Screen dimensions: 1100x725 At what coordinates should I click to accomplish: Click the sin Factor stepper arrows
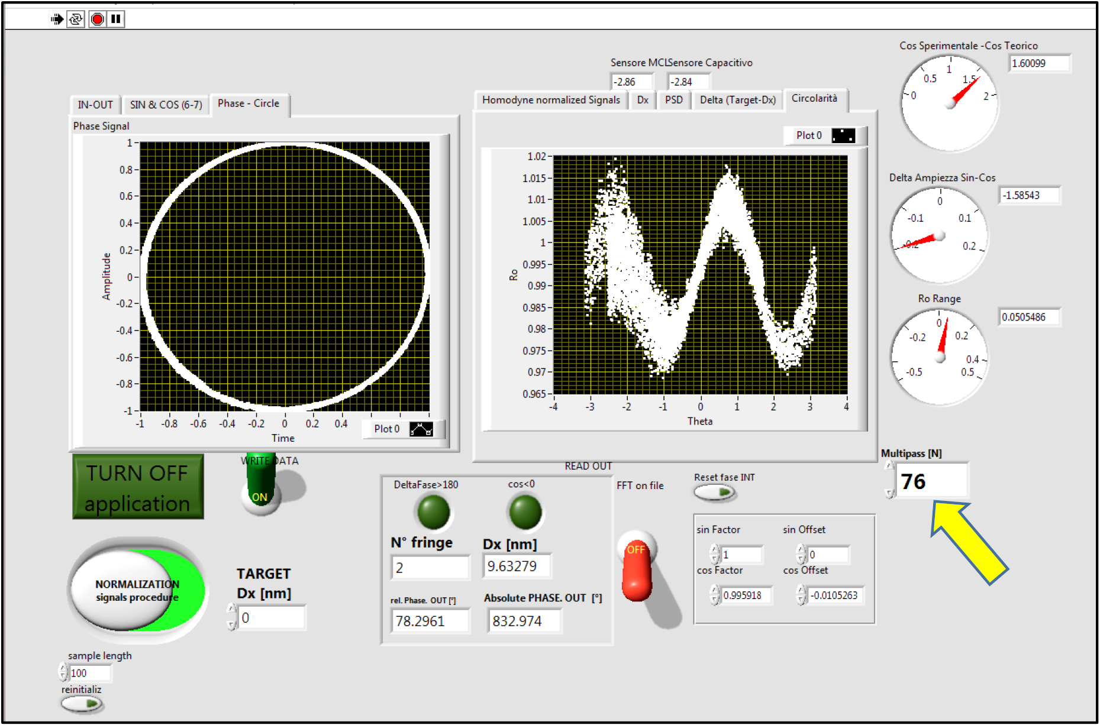pyautogui.click(x=715, y=555)
